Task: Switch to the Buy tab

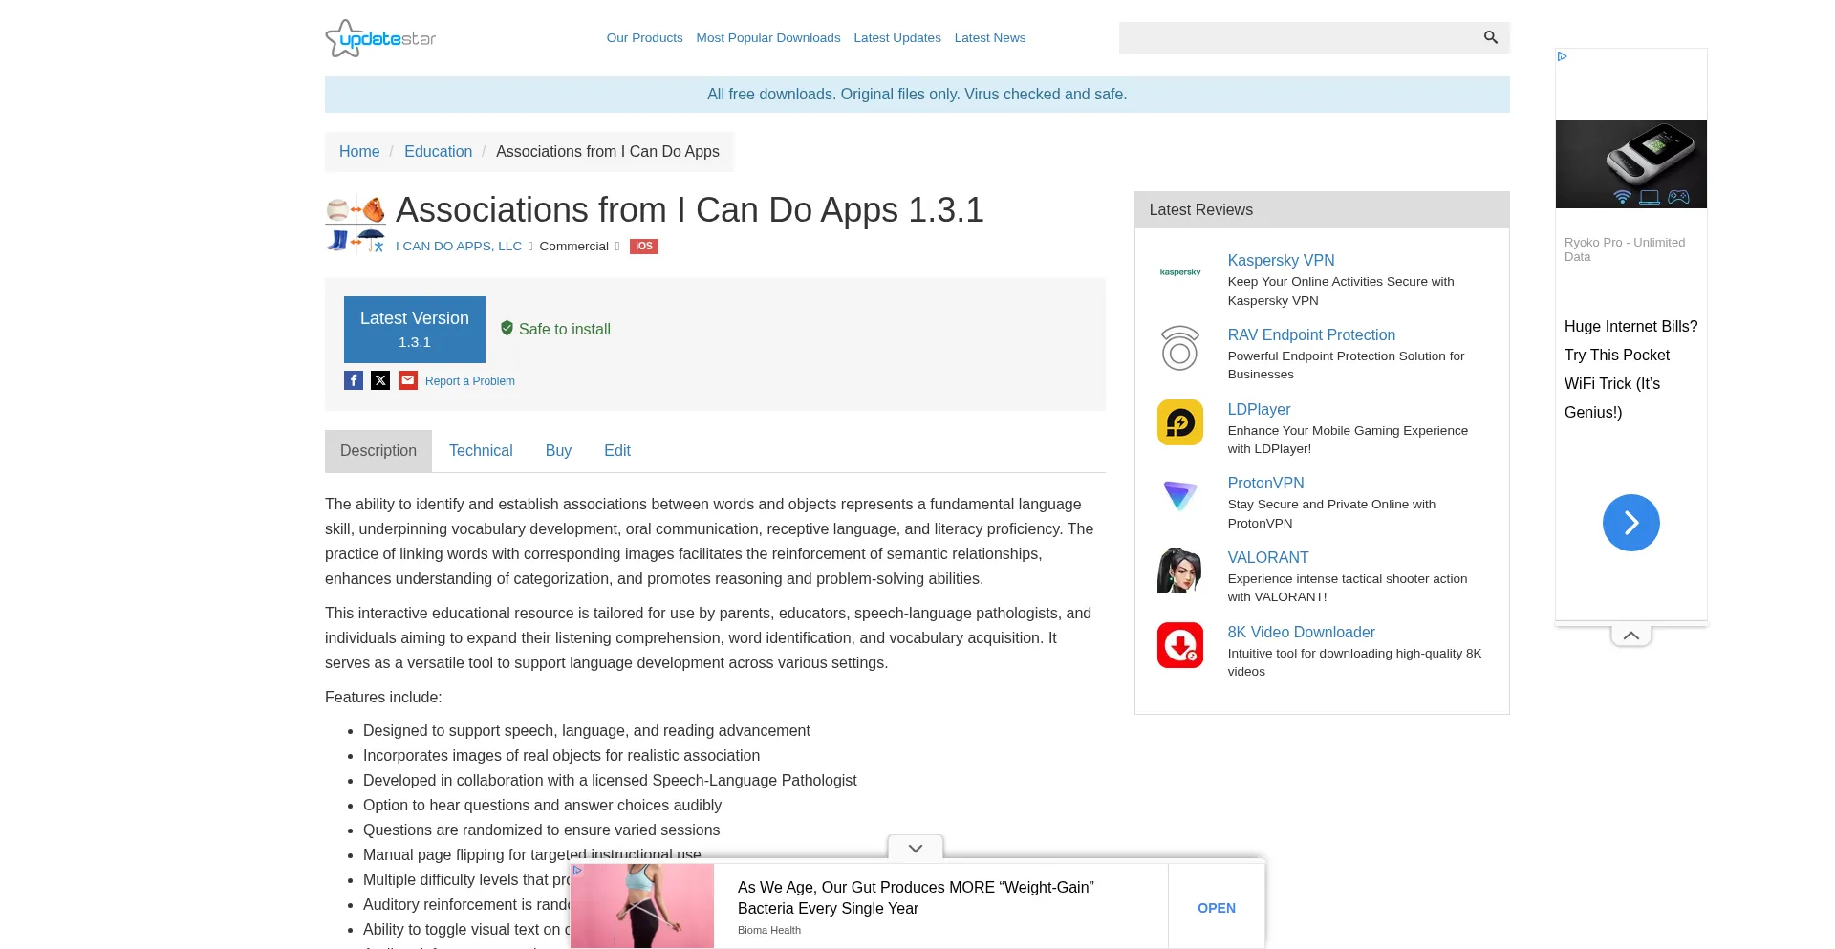Action: click(558, 451)
